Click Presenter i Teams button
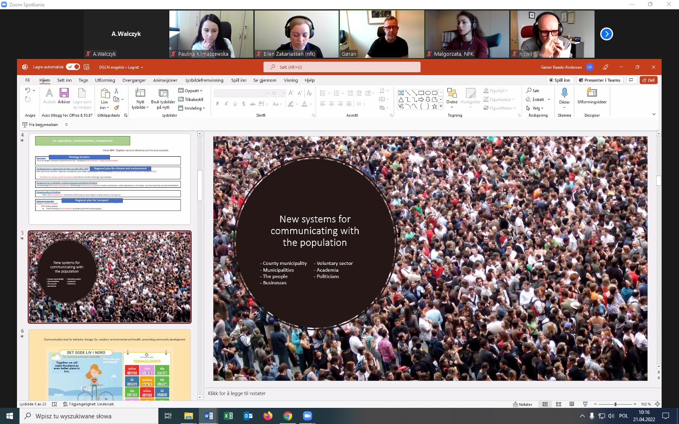Screen dimensions: 679x424 (x=600, y=80)
